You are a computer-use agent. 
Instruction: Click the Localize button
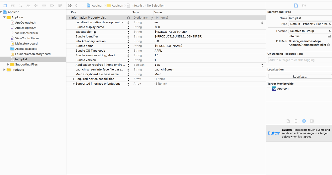pyautogui.click(x=300, y=76)
